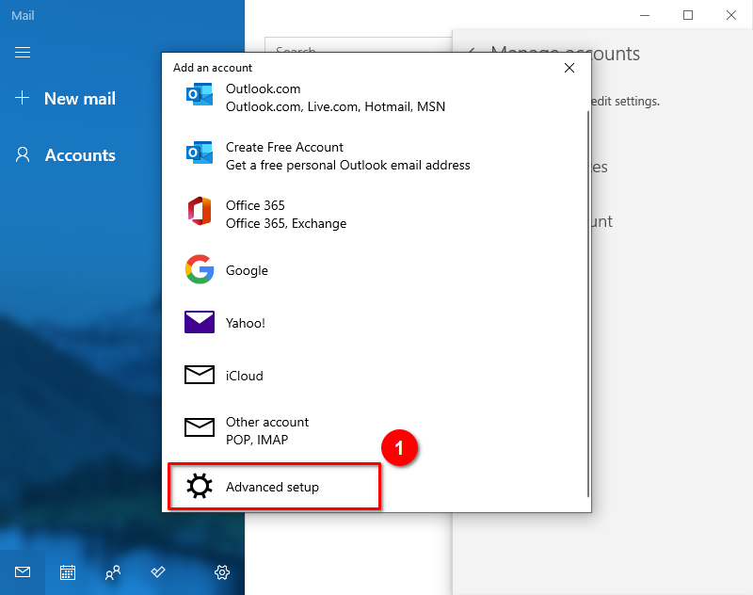Switch to Mail view icon
Viewport: 753px width, 595px height.
pyautogui.click(x=23, y=572)
